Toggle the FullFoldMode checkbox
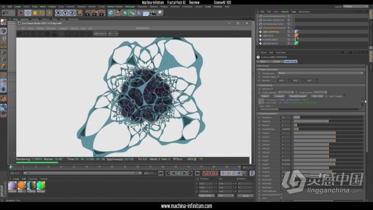This screenshot has width=373, height=210. (282, 191)
